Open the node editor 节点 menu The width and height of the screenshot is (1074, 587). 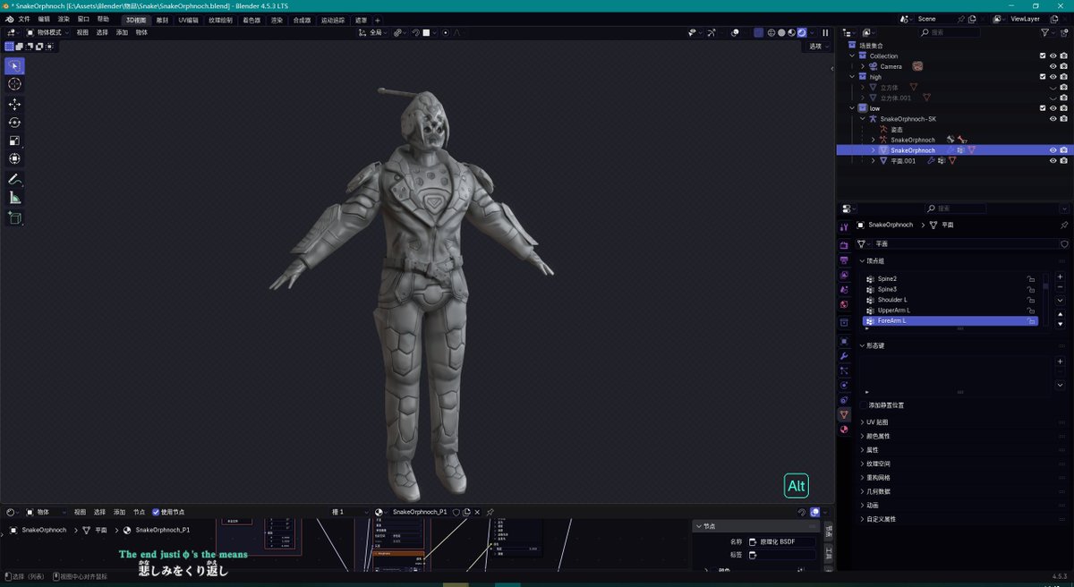(139, 512)
